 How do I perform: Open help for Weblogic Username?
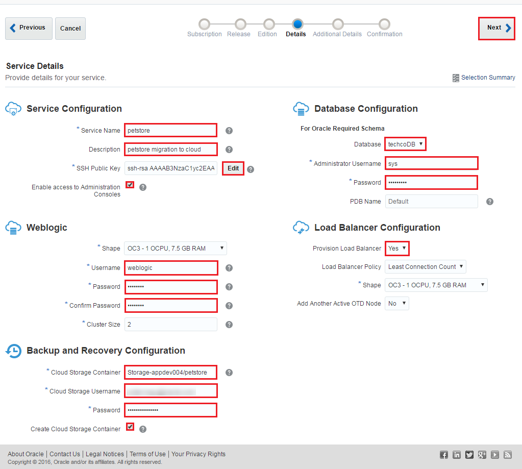click(x=229, y=268)
